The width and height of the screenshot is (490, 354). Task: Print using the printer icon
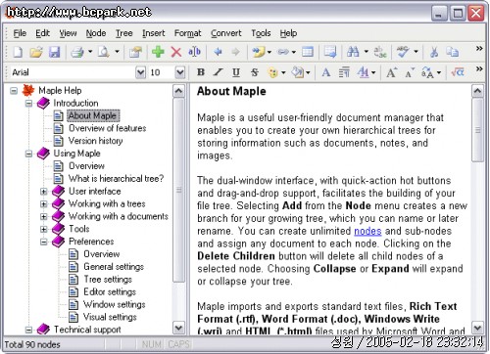point(77,52)
